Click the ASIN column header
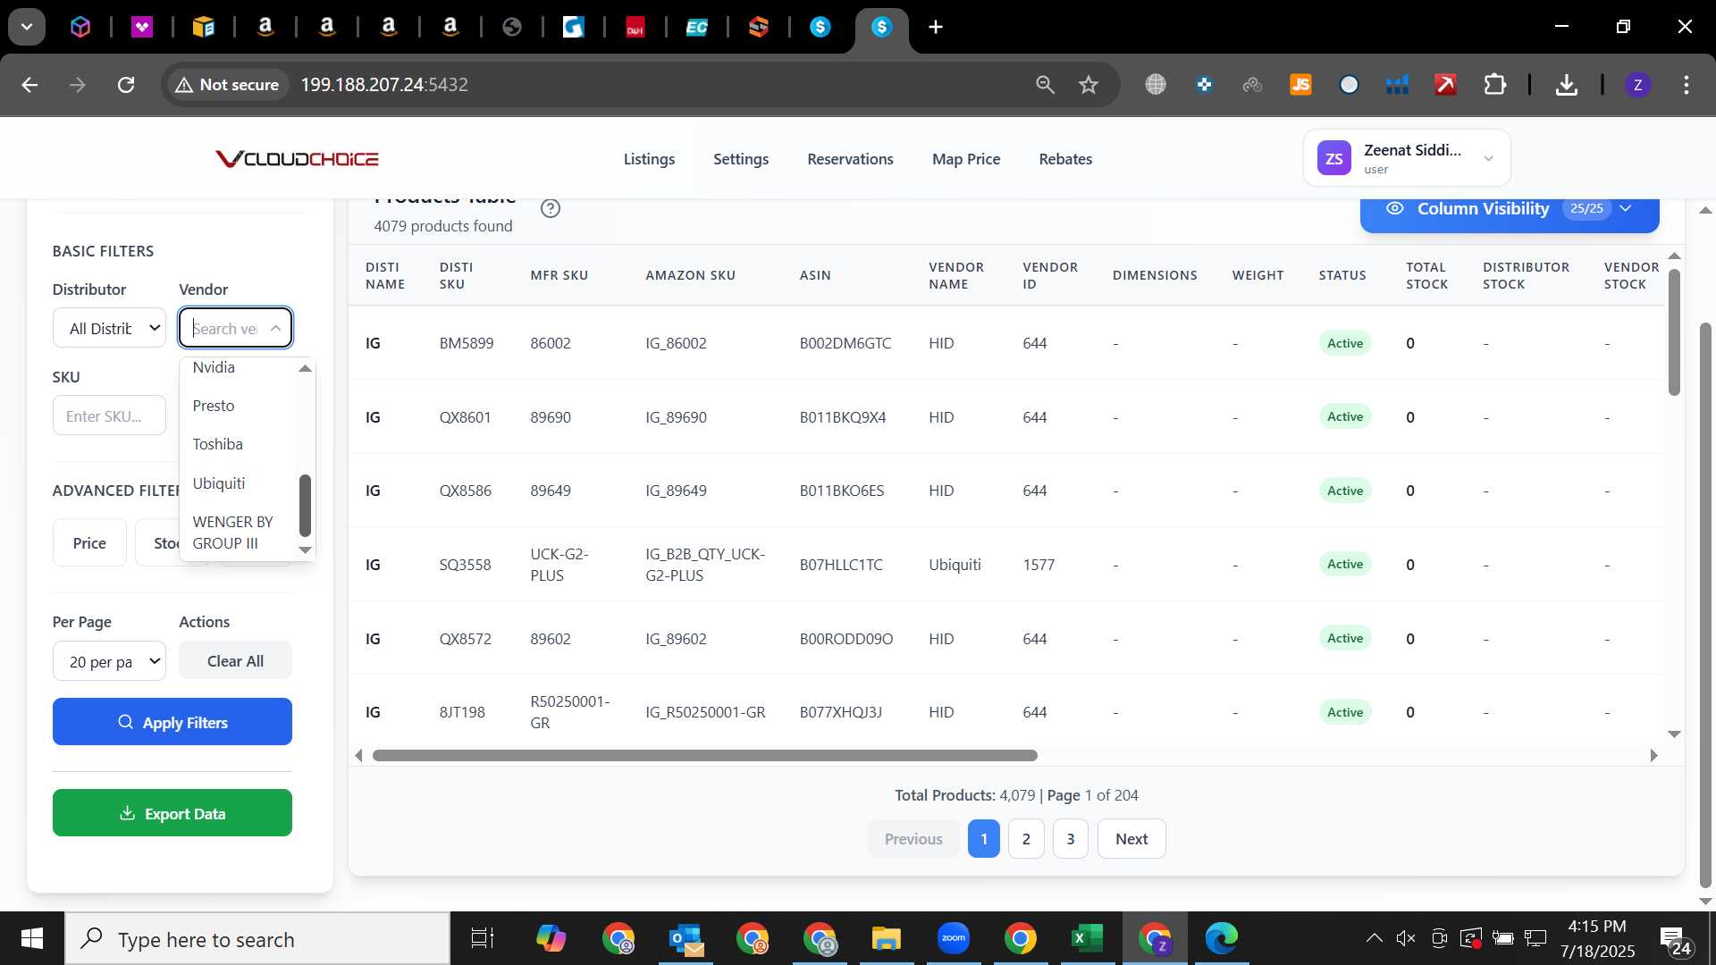 point(815,275)
